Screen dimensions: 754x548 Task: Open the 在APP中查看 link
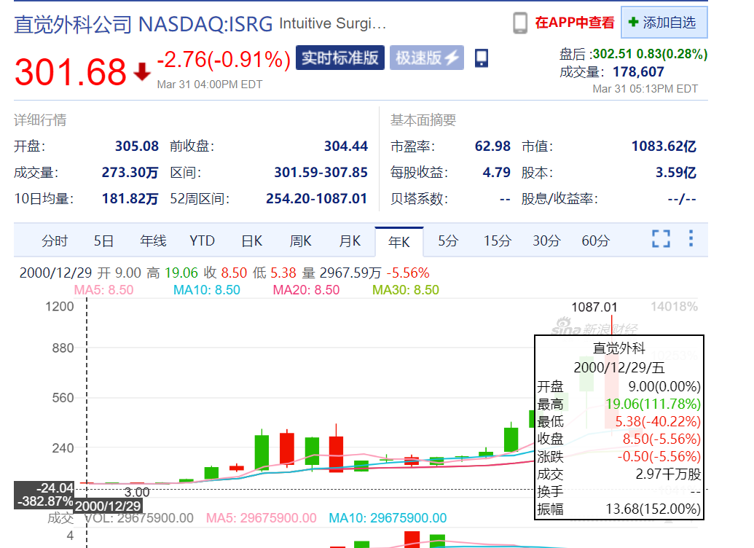click(x=575, y=23)
